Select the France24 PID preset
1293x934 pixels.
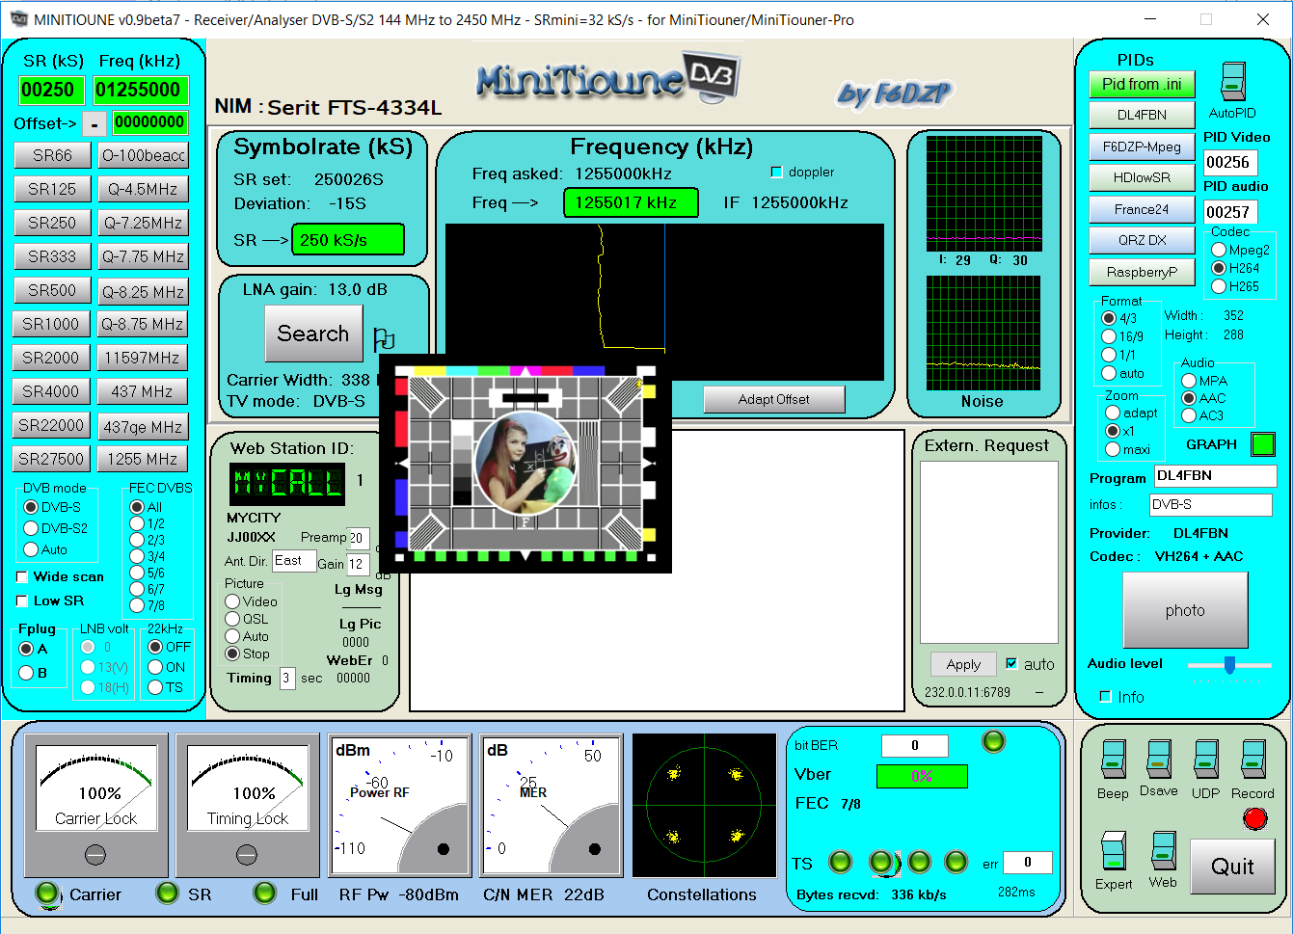point(1142,209)
